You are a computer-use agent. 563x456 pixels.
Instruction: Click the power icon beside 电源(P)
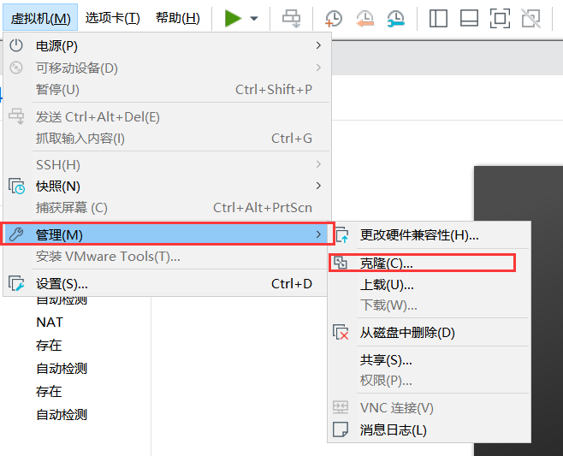tap(16, 45)
